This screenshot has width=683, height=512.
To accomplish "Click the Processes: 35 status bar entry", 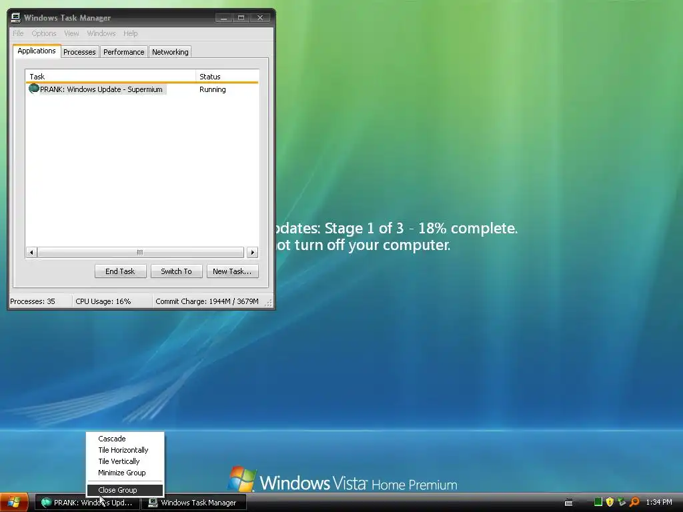I will 41,301.
